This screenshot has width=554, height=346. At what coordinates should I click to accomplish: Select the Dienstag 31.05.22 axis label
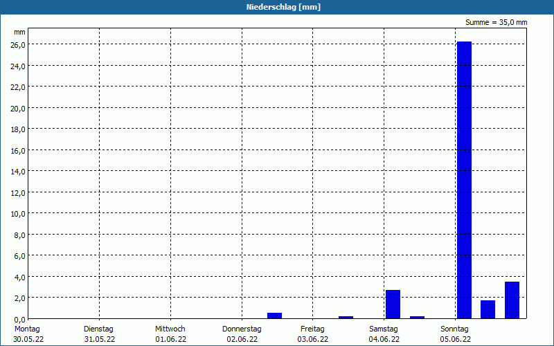tap(99, 334)
